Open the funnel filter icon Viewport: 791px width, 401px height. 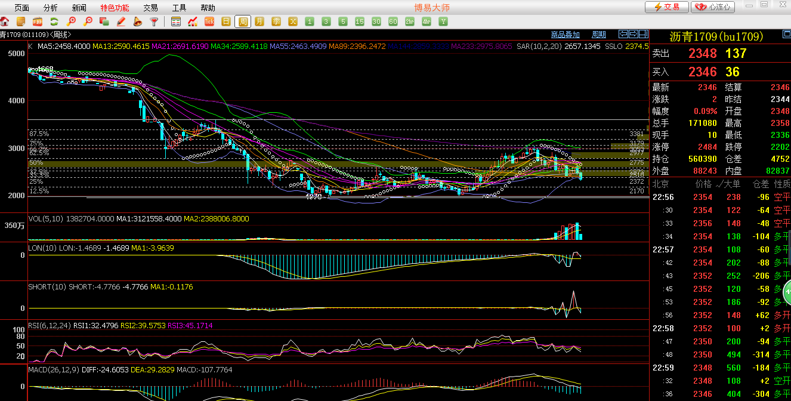[x=154, y=21]
